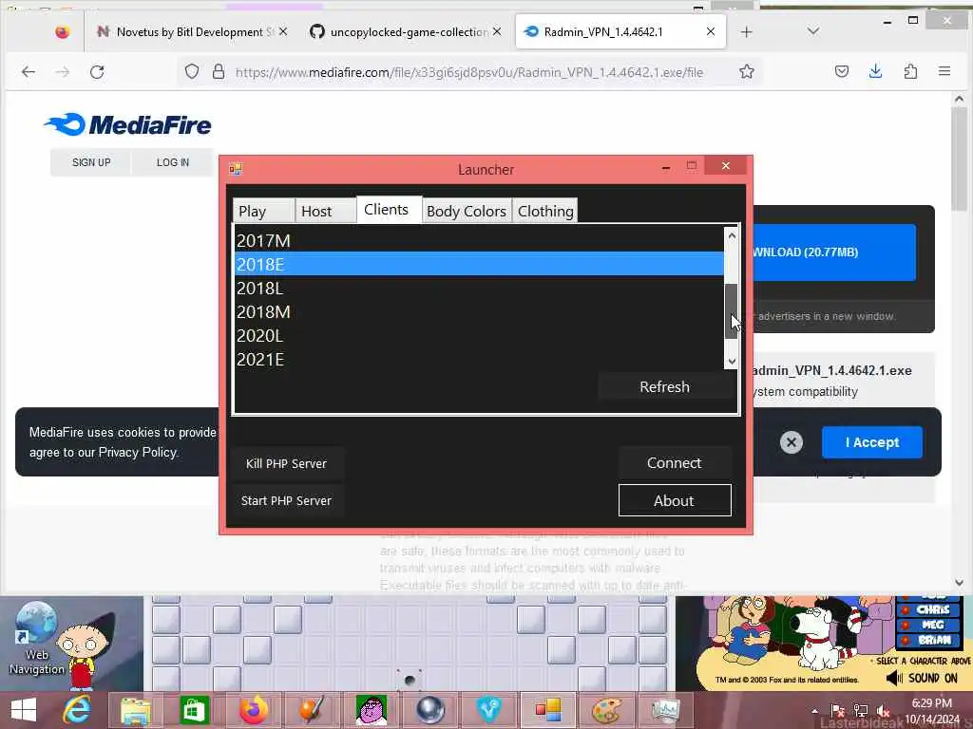Click the browser forward arrow
The width and height of the screenshot is (973, 729).
click(63, 72)
